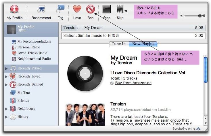Click the status bar triangle icon
This screenshot has height=136, width=211.
click(x=198, y=129)
